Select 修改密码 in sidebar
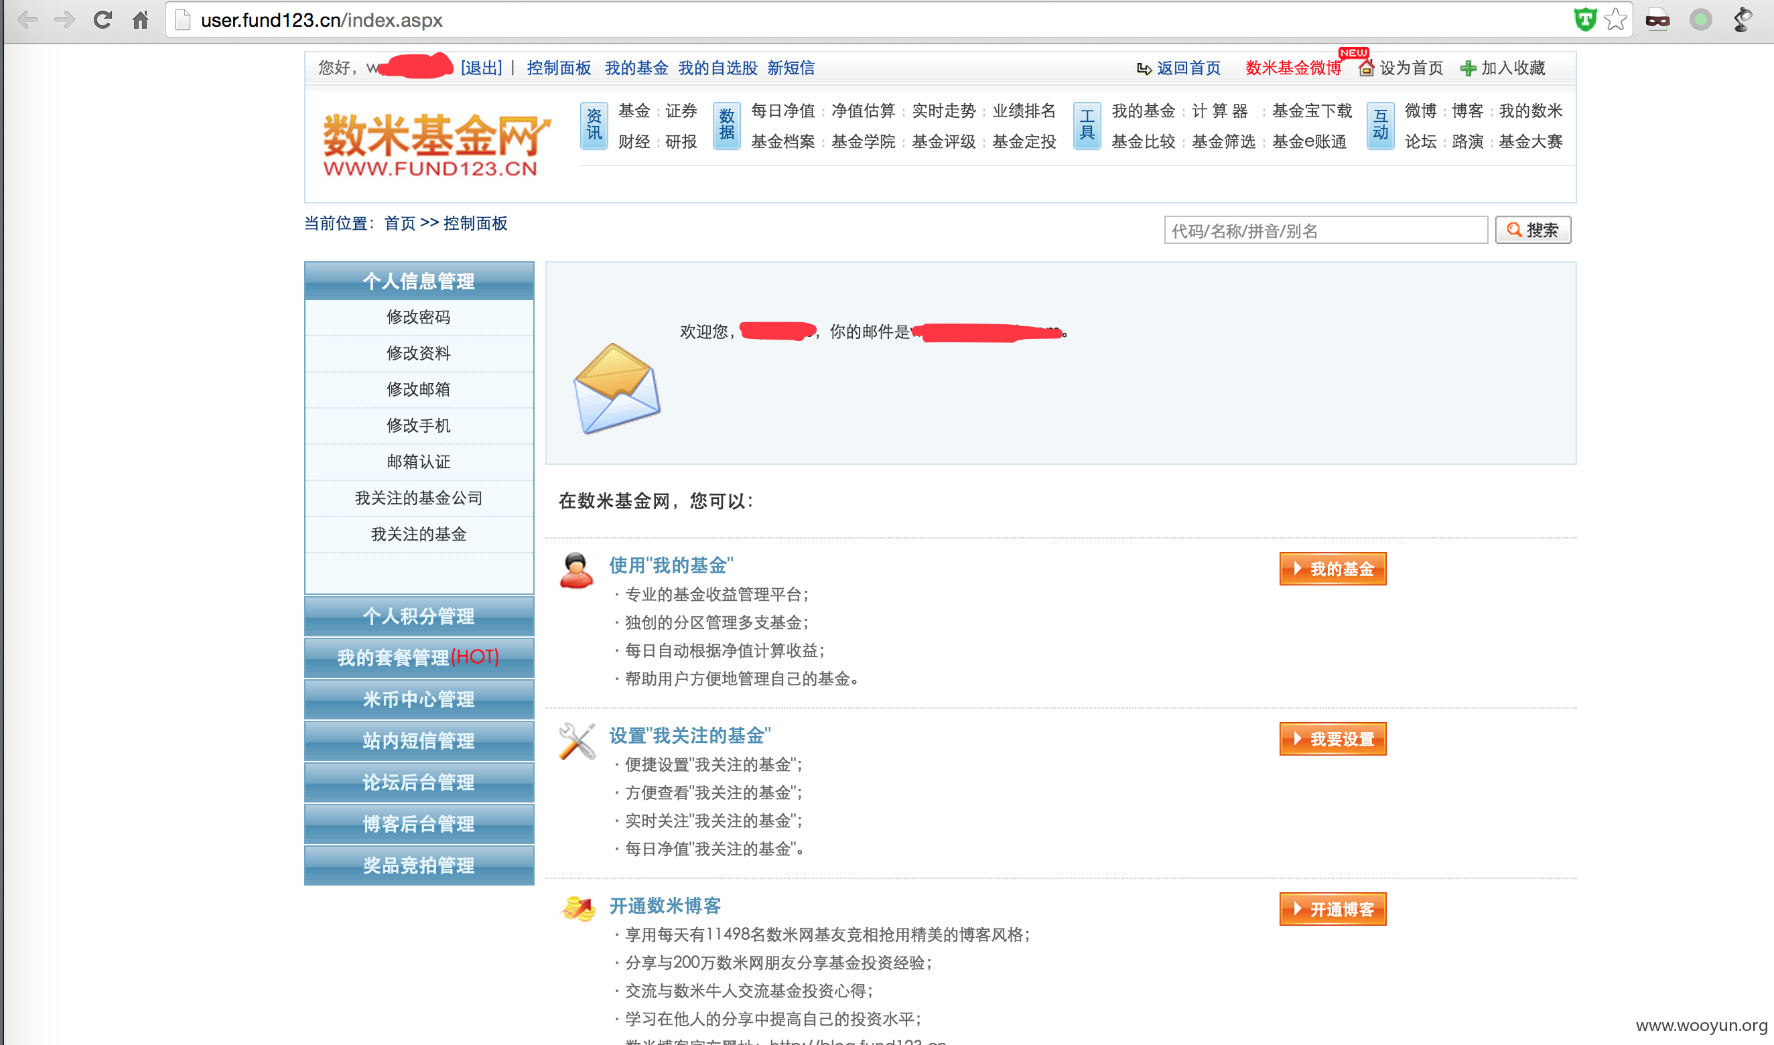This screenshot has width=1774, height=1045. click(419, 317)
